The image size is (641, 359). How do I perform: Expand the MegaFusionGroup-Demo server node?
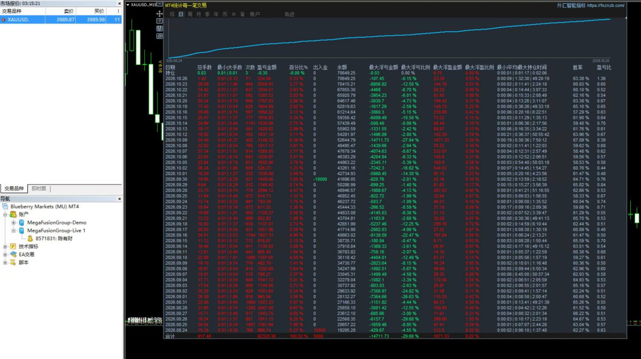click(x=14, y=222)
